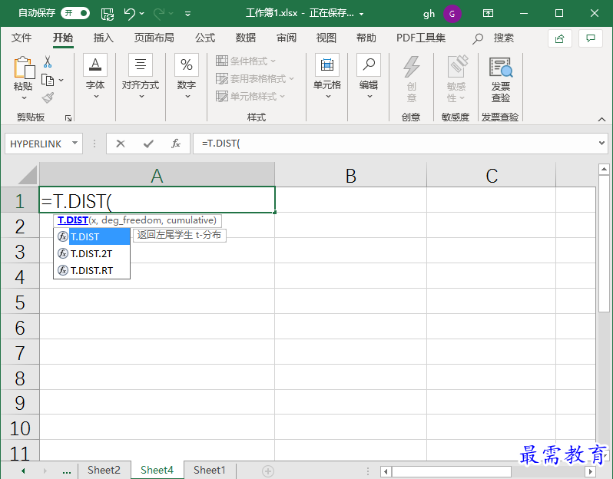This screenshot has height=479, width=613.
Task: Open the PDF工具集 tab
Action: point(421,38)
